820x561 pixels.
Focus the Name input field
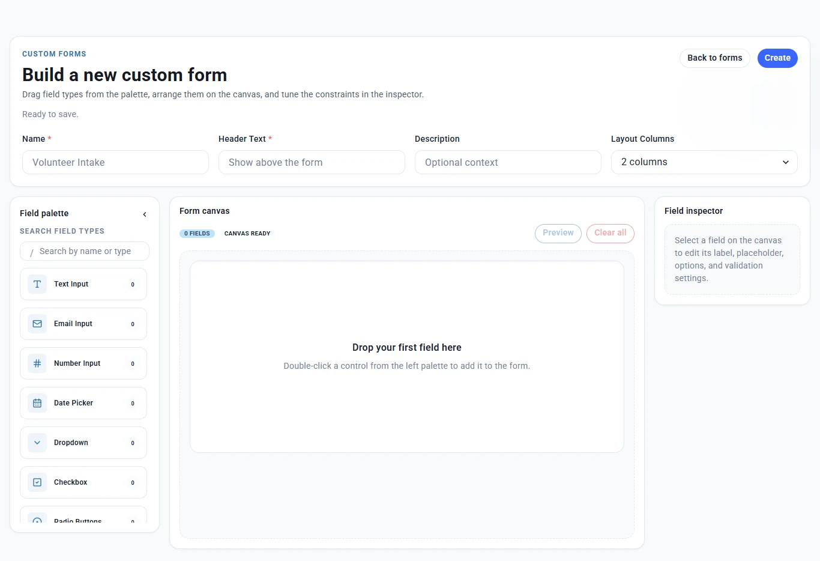coord(115,162)
